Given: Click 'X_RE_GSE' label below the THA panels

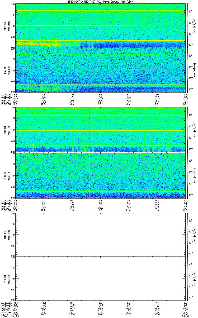Looking at the screenshot, I should coord(6,95).
